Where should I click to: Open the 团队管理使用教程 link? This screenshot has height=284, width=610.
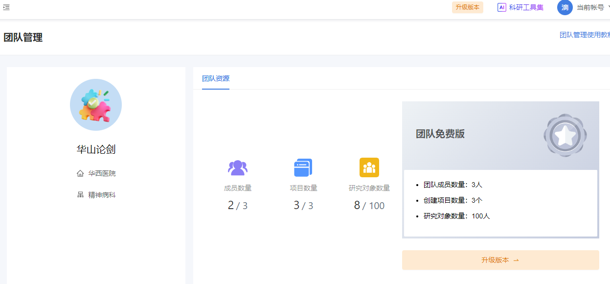(585, 35)
